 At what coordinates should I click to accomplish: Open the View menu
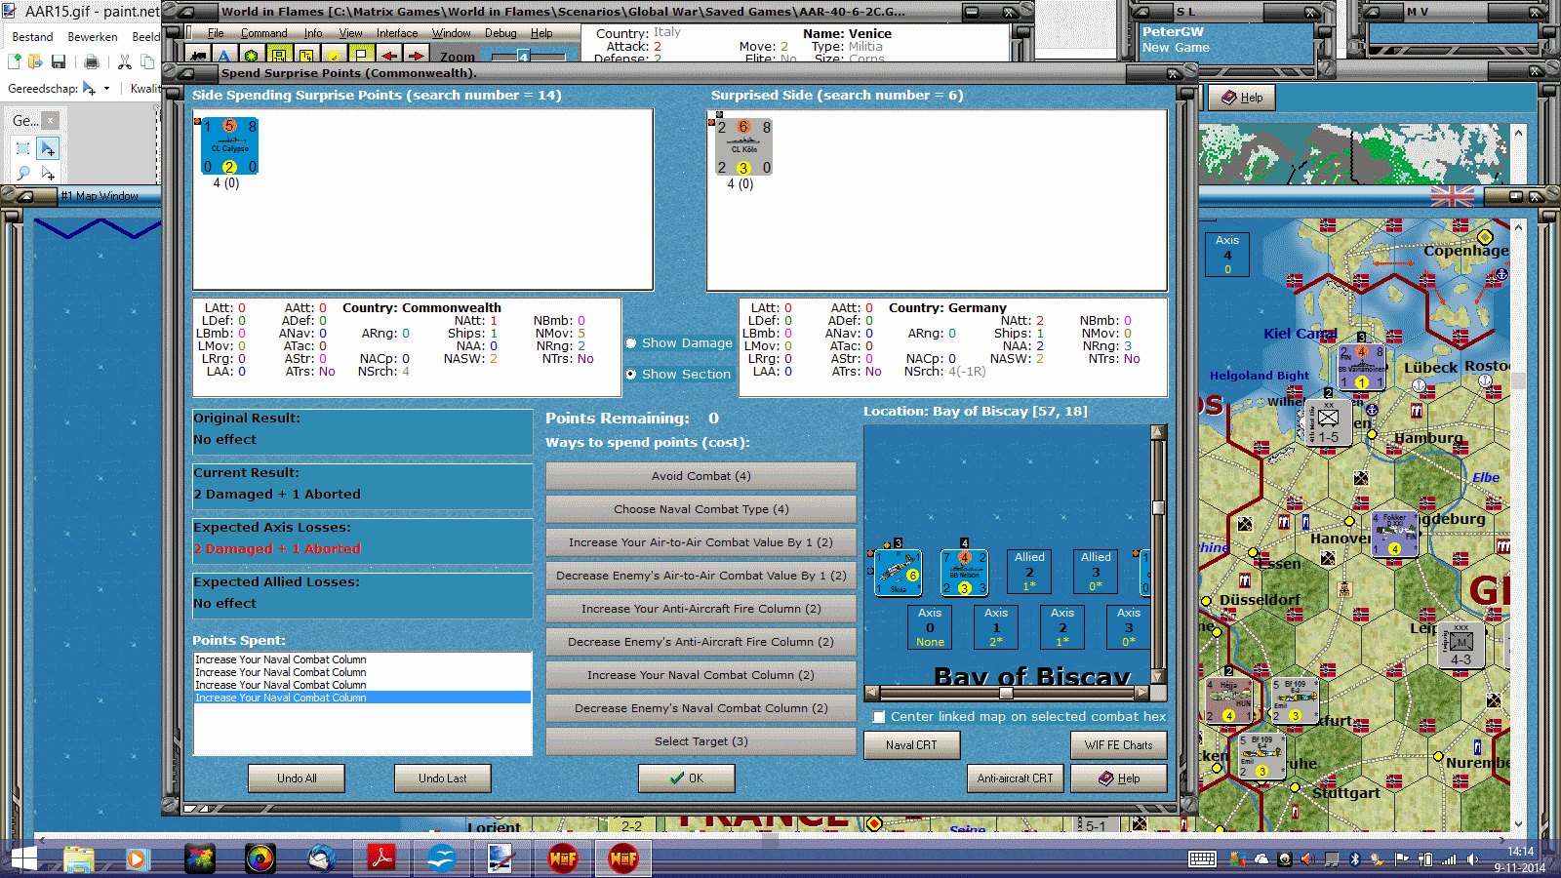[x=350, y=33]
